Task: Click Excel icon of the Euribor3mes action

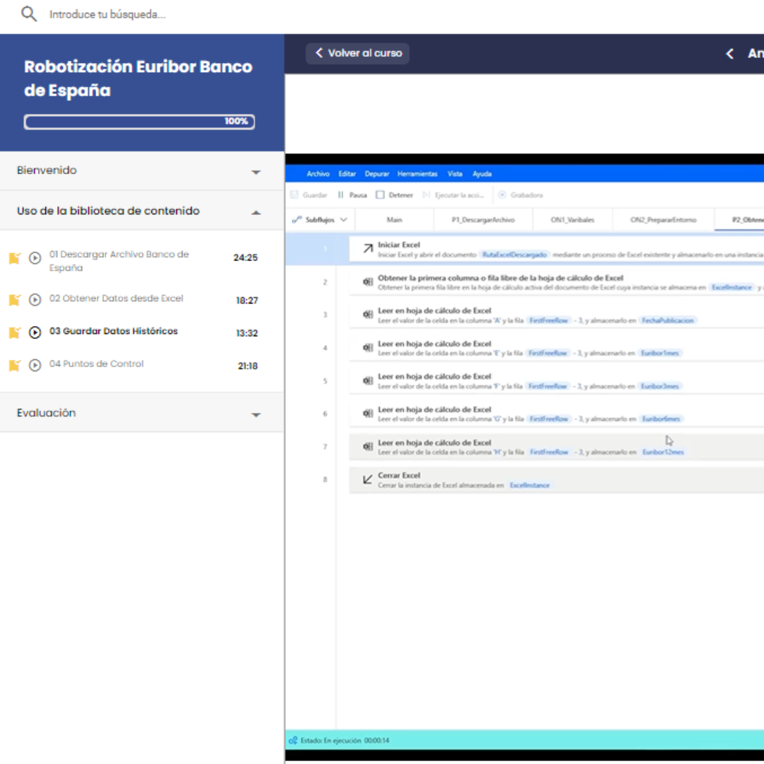Action: point(368,381)
